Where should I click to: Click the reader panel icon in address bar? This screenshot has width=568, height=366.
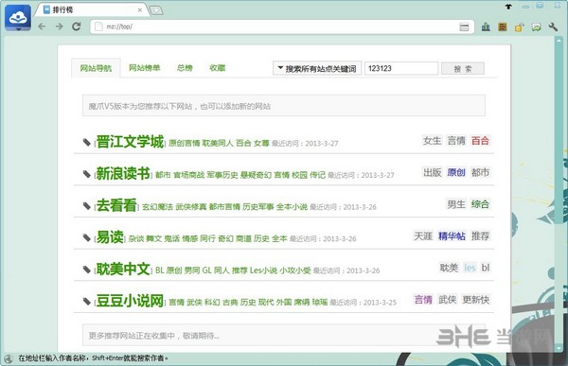[464, 27]
